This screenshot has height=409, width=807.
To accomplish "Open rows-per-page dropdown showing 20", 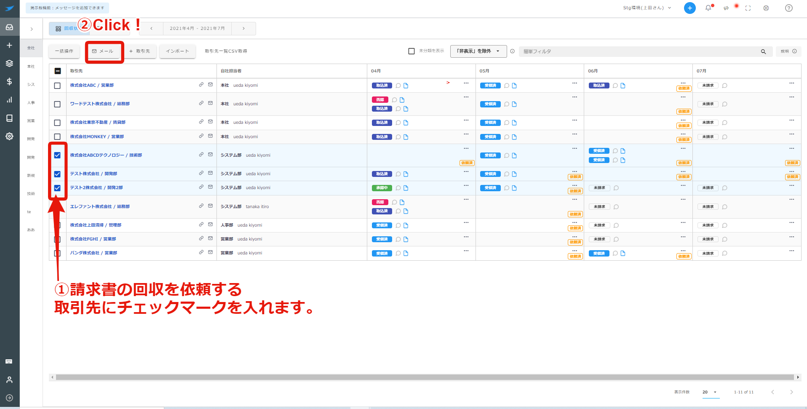I will pos(710,392).
